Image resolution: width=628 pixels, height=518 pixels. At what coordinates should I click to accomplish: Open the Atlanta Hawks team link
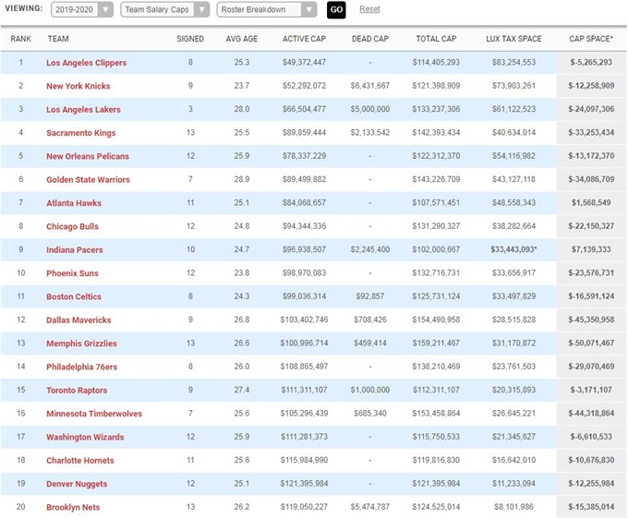click(x=74, y=203)
